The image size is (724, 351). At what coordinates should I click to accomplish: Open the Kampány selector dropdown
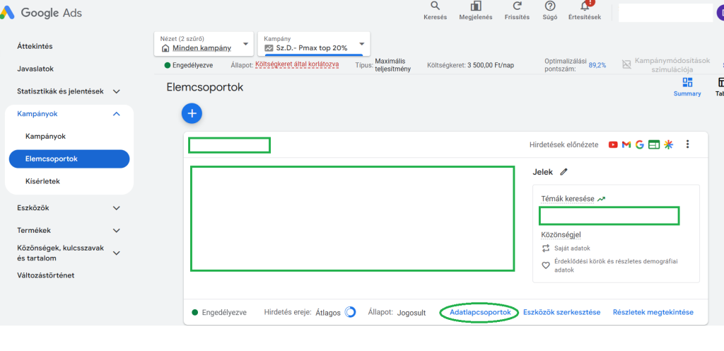pos(314,43)
